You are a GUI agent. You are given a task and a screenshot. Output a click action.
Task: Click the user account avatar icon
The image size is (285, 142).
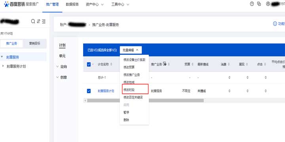point(268,4)
